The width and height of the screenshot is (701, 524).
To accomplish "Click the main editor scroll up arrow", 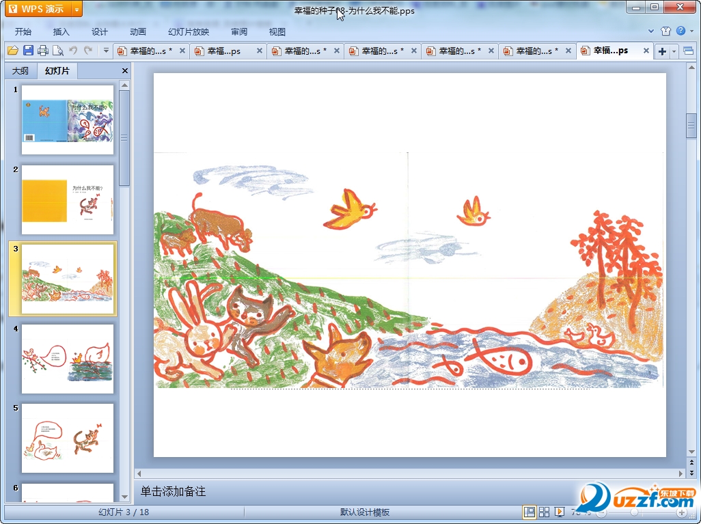I will click(x=691, y=68).
